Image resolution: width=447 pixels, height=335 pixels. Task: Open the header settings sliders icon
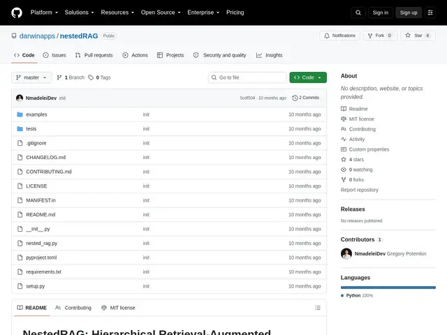pos(430,13)
